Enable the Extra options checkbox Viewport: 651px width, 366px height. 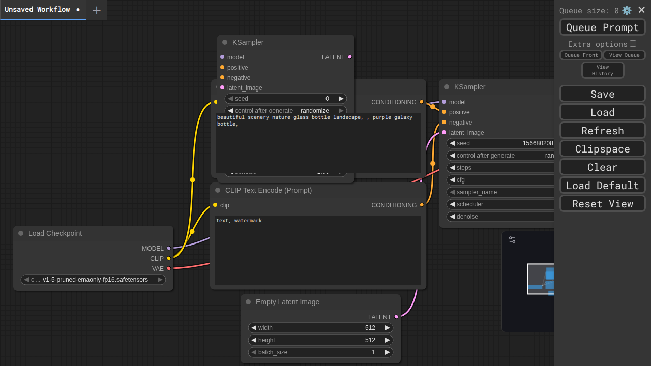tap(633, 44)
